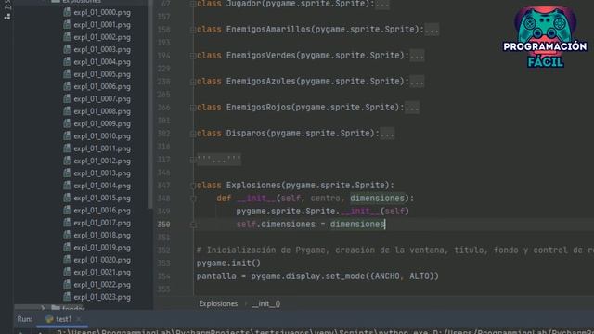Click class name Explosiones on line 347
This screenshot has height=334, width=594.
pyautogui.click(x=253, y=186)
